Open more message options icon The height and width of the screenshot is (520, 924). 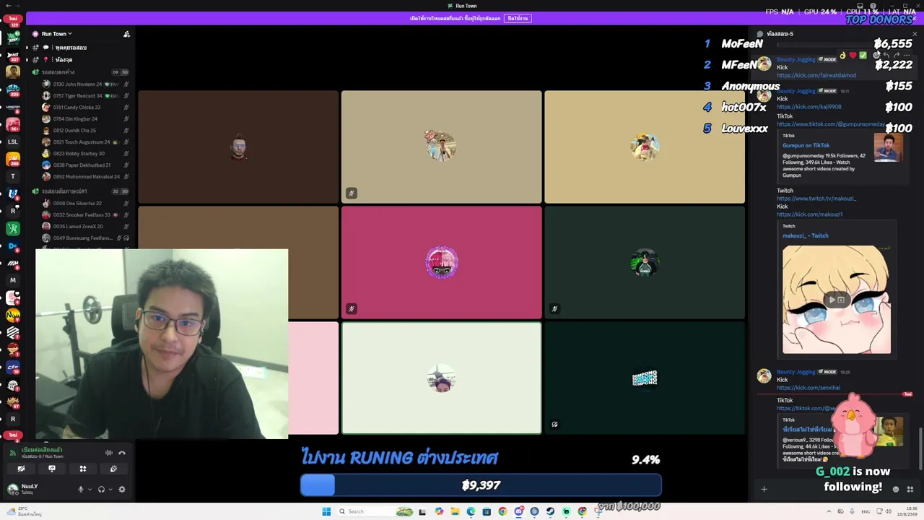[907, 56]
